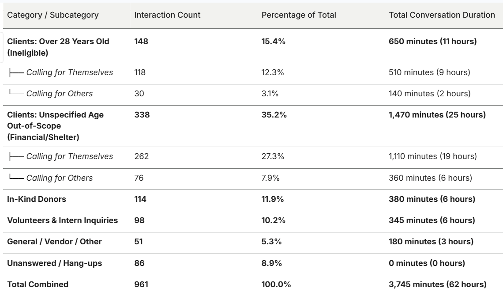
Task: Select the Interaction Count column header
Action: (167, 15)
